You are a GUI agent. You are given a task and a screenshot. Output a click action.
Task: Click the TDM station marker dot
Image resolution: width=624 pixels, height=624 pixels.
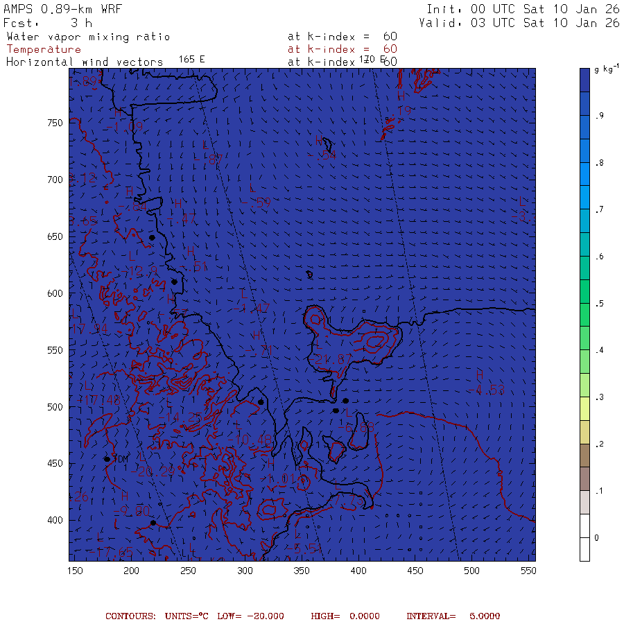pos(107,459)
